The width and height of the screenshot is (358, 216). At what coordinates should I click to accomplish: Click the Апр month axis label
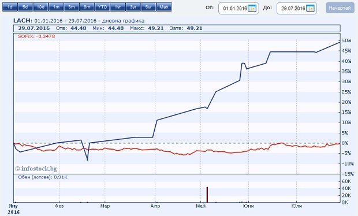(x=155, y=206)
